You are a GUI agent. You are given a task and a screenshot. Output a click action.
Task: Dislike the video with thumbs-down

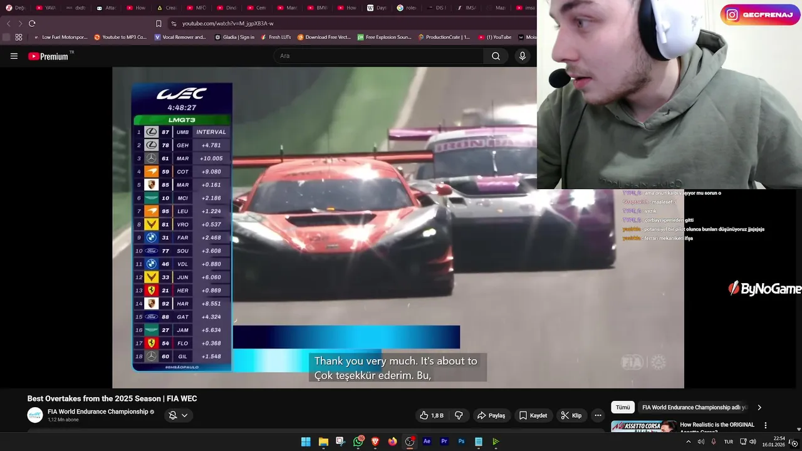click(x=459, y=415)
